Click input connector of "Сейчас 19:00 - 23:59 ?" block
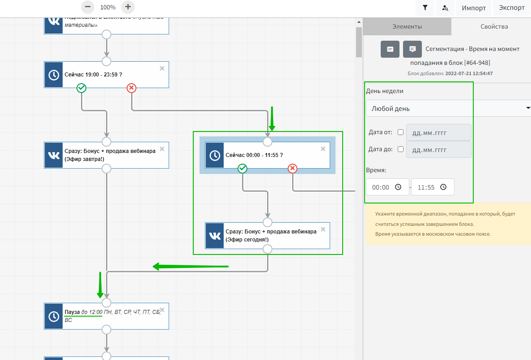 point(106,61)
